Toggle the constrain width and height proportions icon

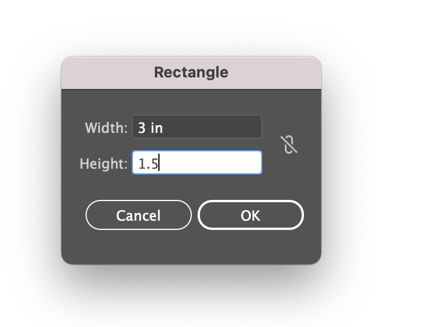289,144
